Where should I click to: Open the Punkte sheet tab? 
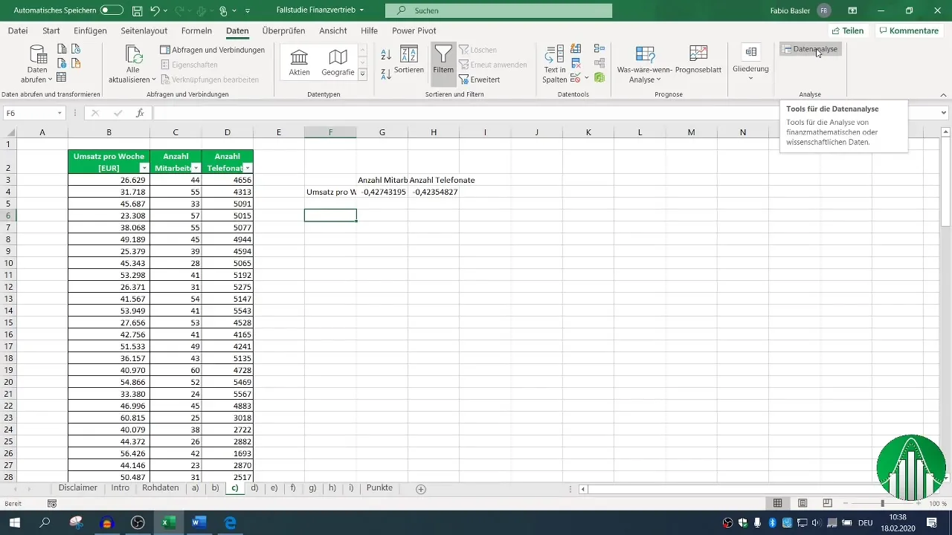click(379, 488)
